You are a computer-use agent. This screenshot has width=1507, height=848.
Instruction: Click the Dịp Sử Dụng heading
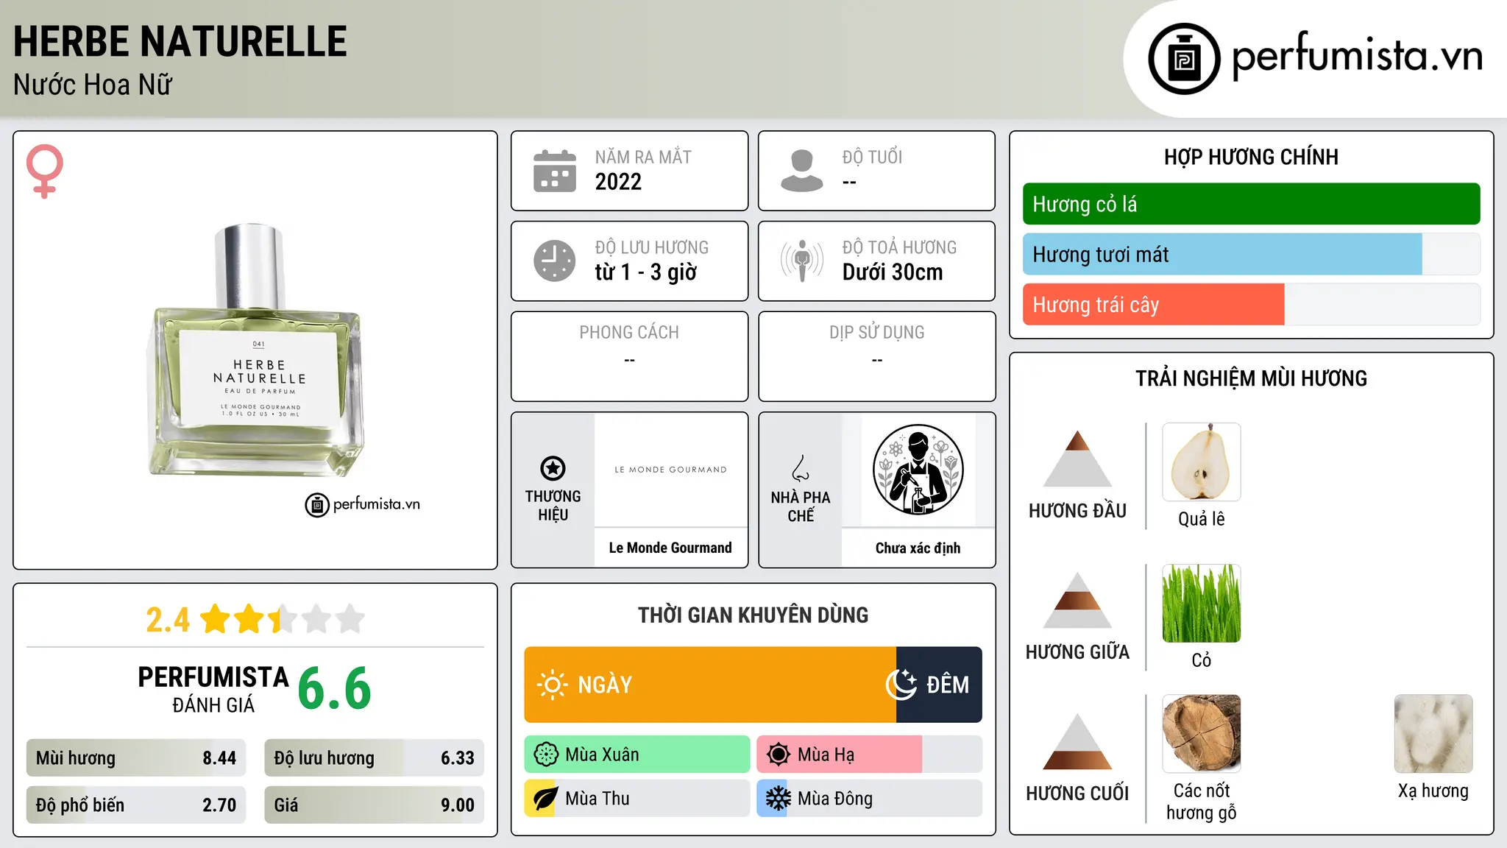pyautogui.click(x=877, y=333)
